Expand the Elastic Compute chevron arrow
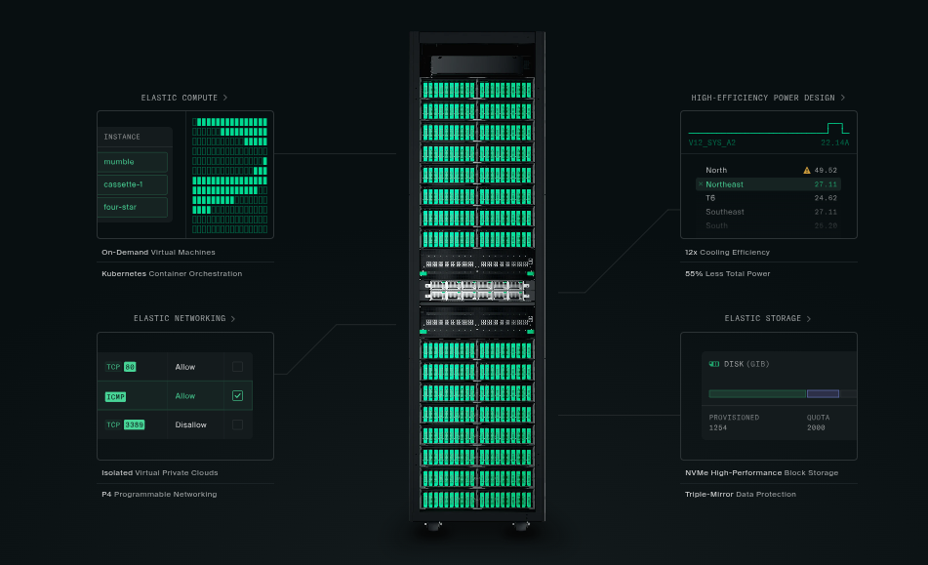 225,98
